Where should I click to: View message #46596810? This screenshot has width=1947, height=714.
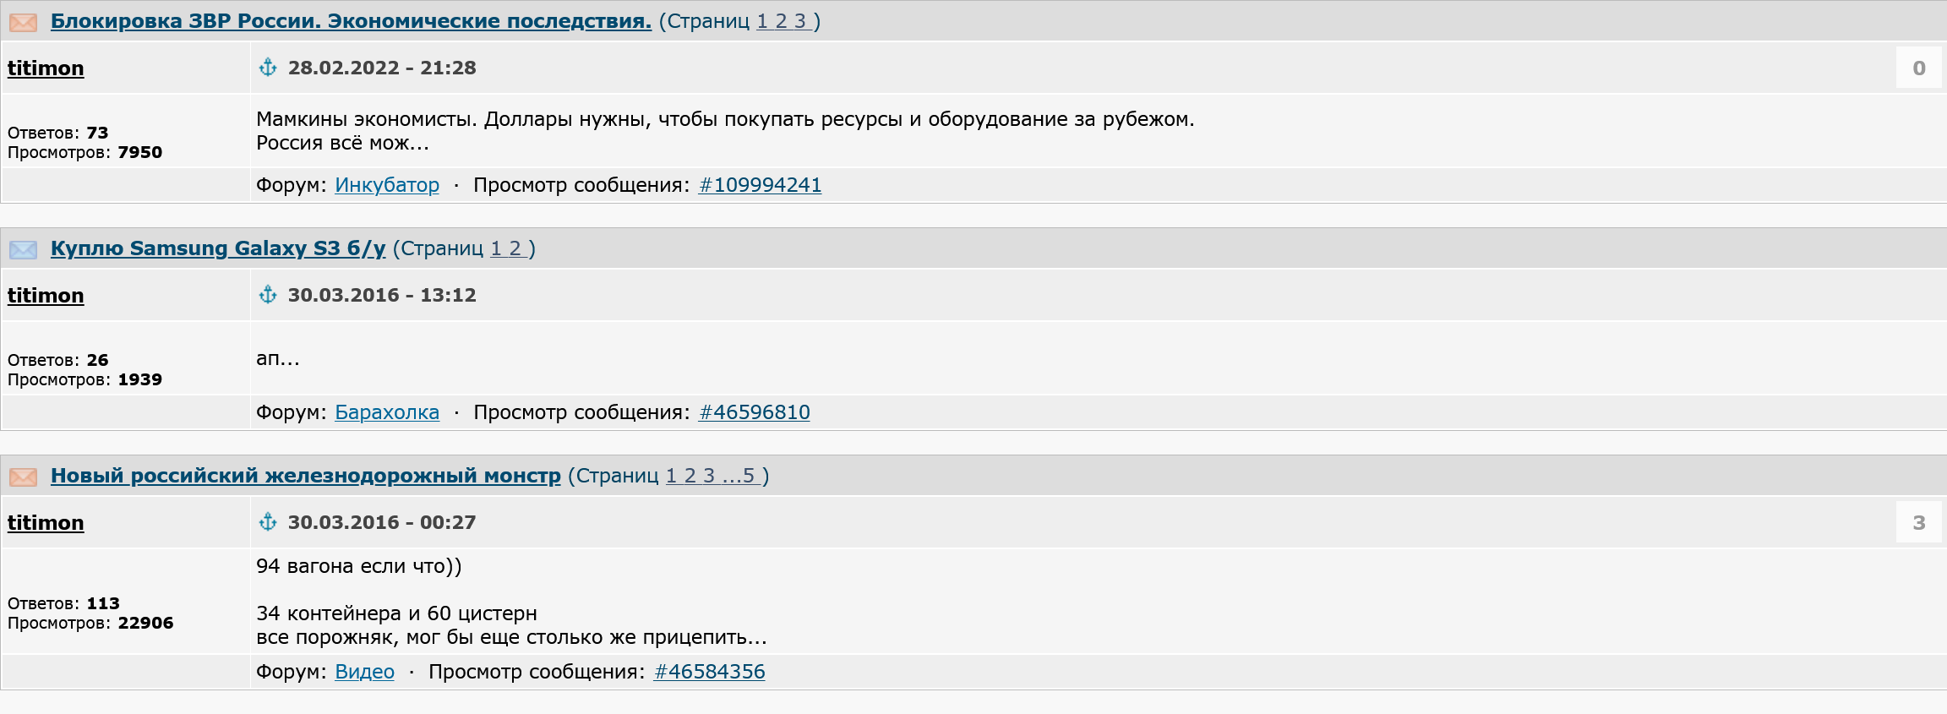point(755,412)
